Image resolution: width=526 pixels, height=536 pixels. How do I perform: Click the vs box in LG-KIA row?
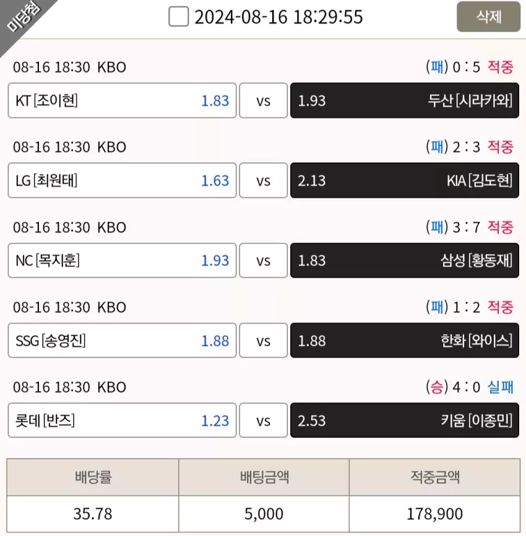click(263, 181)
